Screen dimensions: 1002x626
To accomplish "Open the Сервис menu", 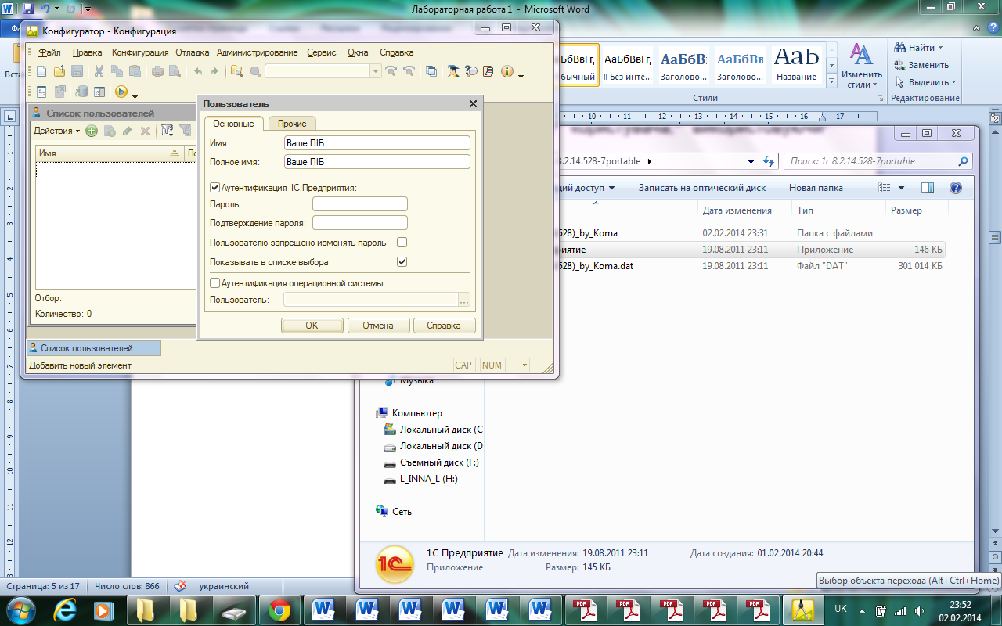I will point(322,52).
